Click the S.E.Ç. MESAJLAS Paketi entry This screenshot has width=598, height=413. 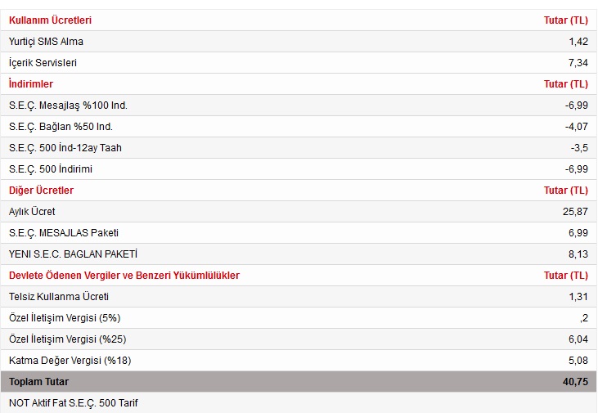pos(64,232)
